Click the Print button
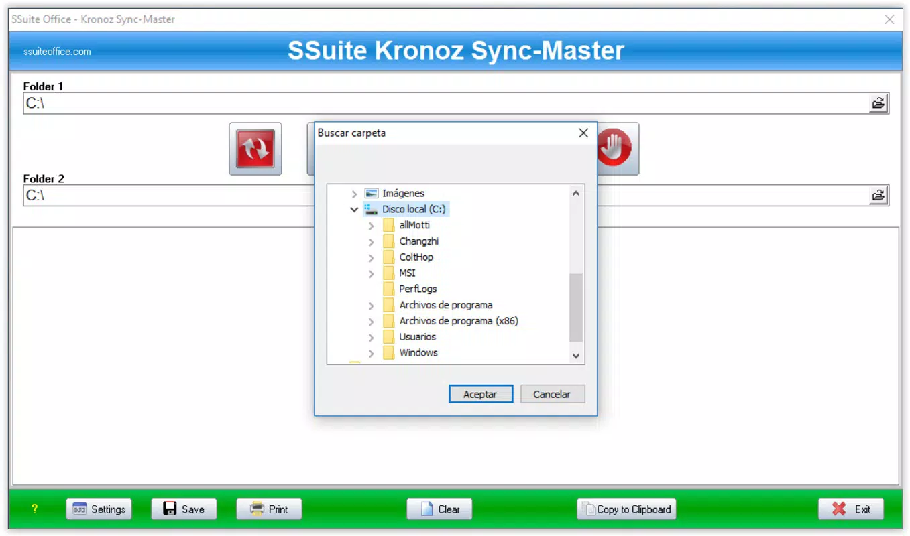Image resolution: width=910 pixels, height=536 pixels. [269, 509]
